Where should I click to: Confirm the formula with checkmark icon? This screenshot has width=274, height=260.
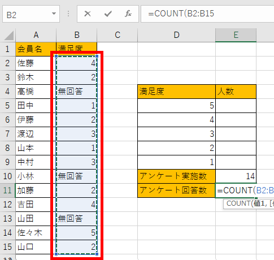point(108,14)
